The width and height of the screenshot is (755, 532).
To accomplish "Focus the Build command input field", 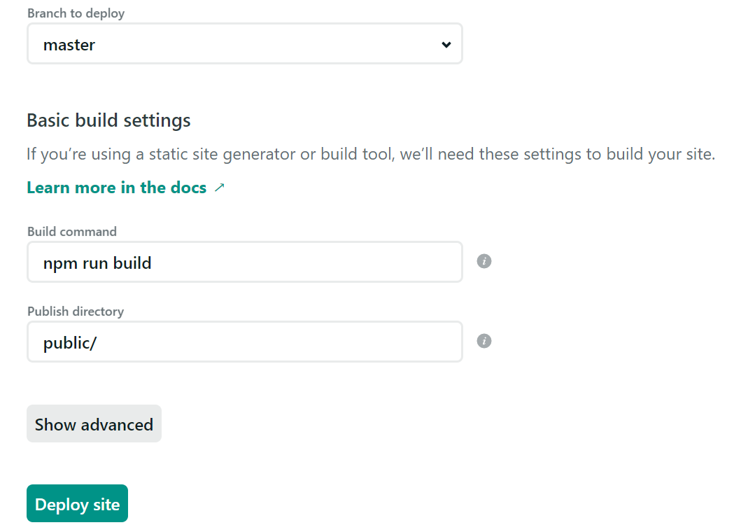I will click(x=245, y=262).
